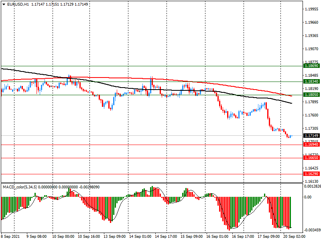Click the 1.18190 price scale value

click(x=312, y=88)
